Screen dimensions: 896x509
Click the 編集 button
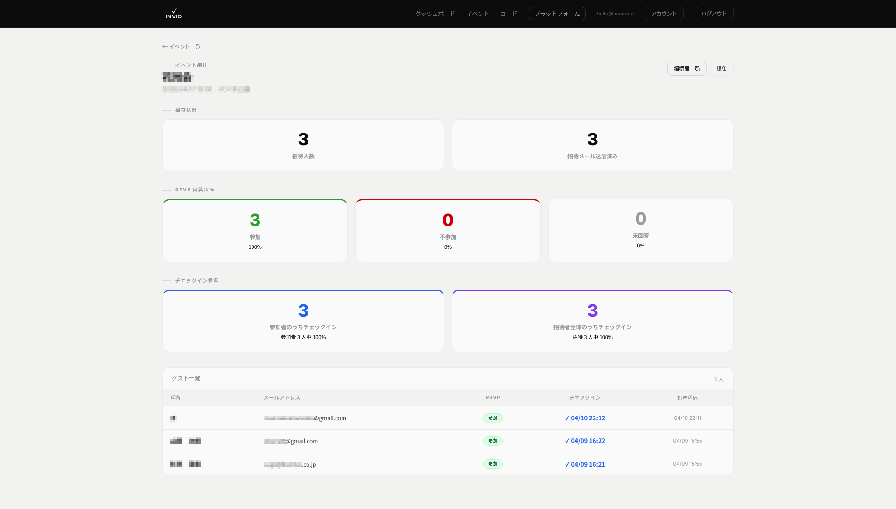click(x=721, y=69)
